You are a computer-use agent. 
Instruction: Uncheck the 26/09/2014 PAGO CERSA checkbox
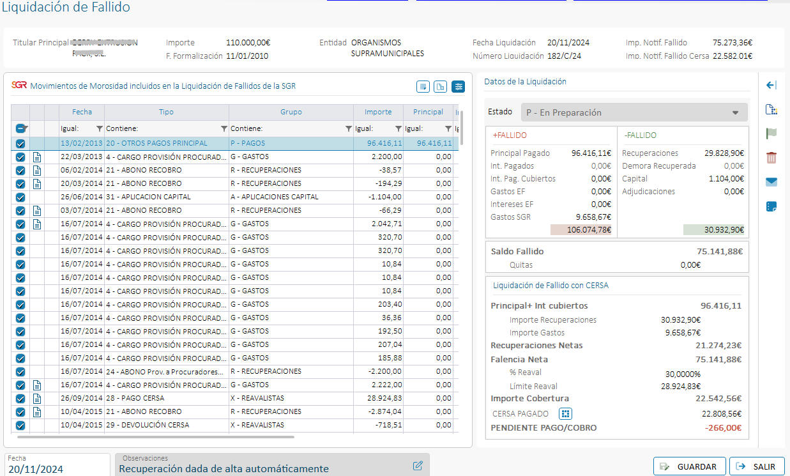click(20, 398)
